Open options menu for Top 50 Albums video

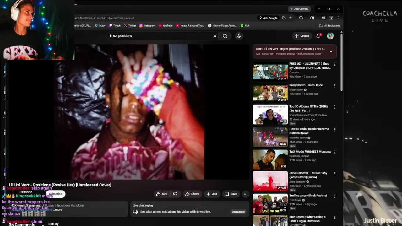[x=335, y=107]
